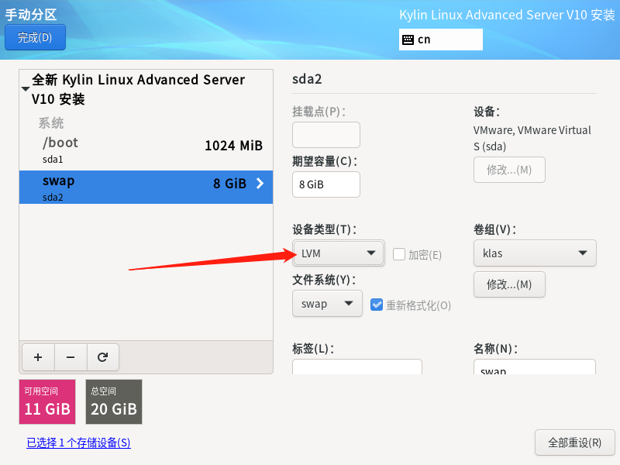
Task: Click the cn keyboard layout indicator
Action: pyautogui.click(x=441, y=40)
